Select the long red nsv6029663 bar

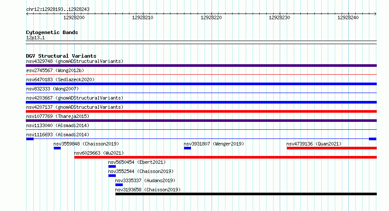tap(226, 157)
